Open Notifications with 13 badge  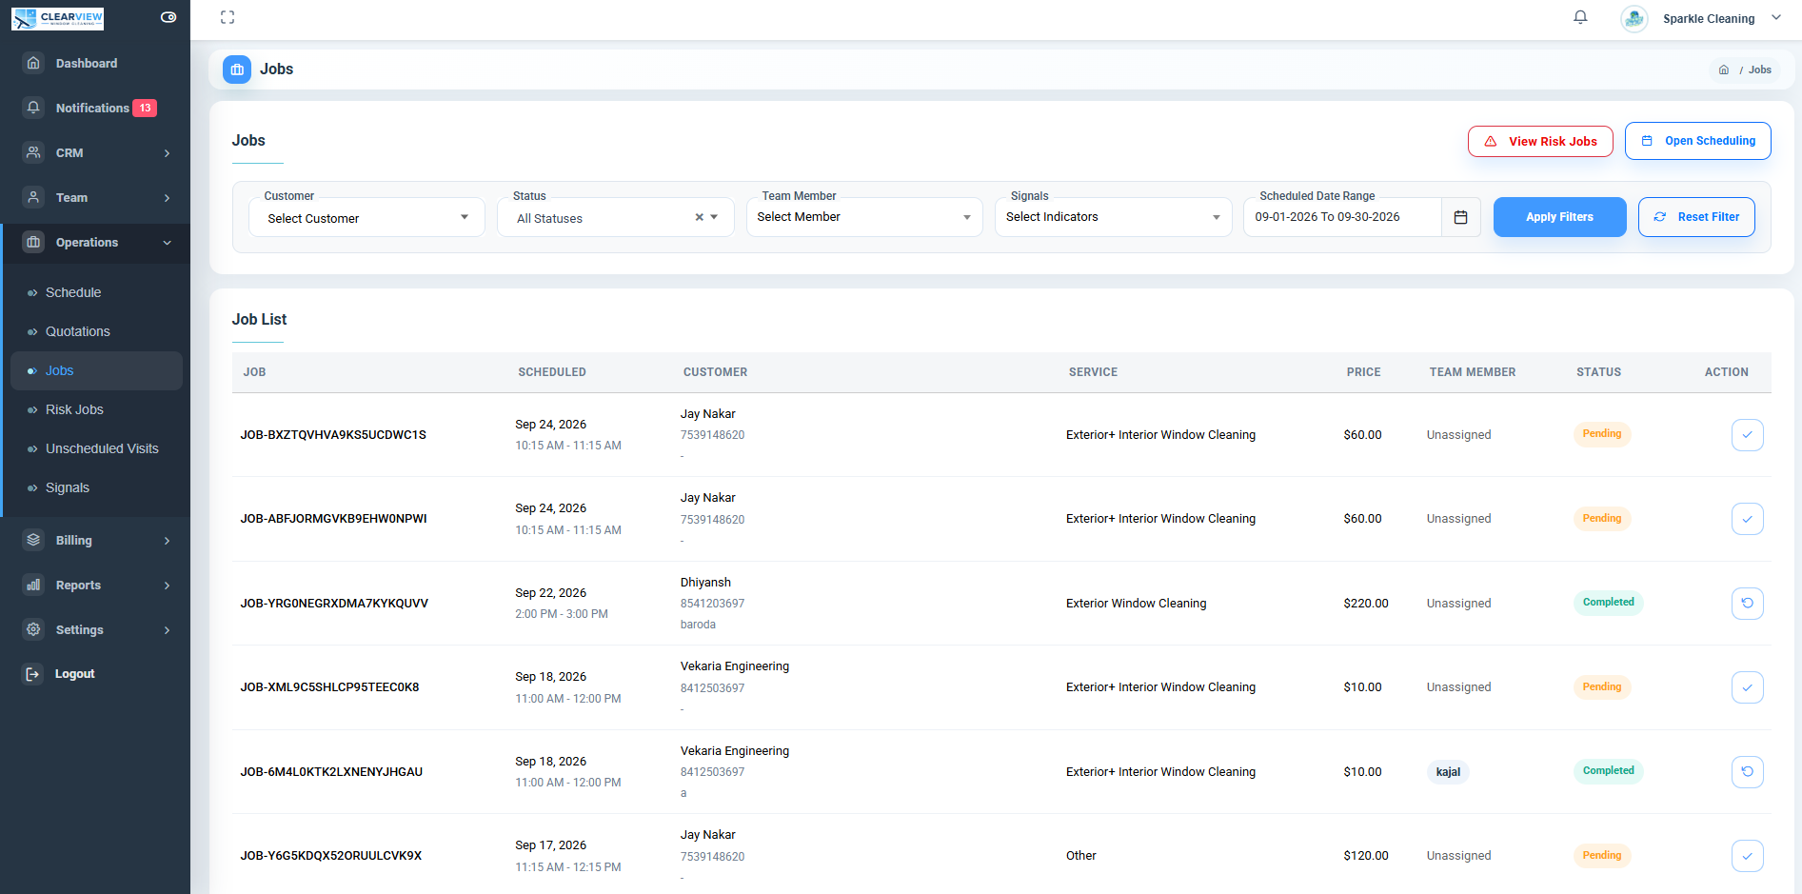(95, 108)
